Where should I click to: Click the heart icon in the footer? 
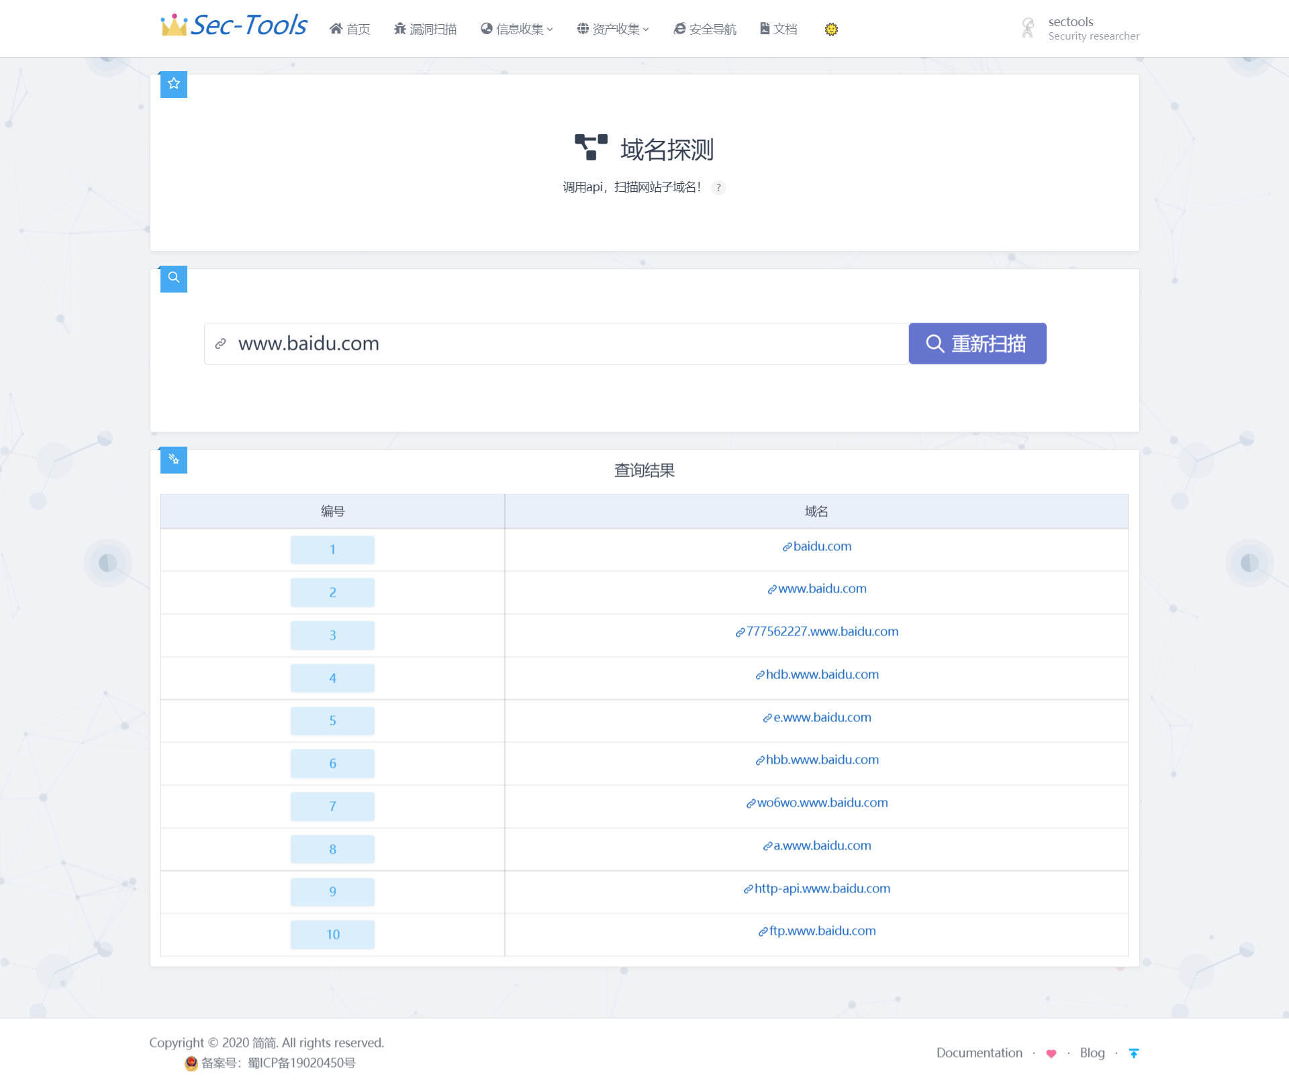[x=1051, y=1053]
